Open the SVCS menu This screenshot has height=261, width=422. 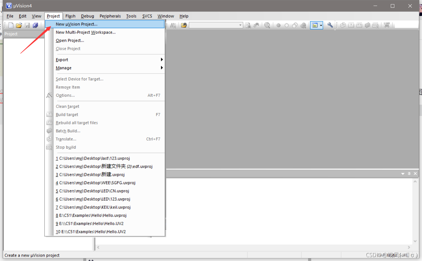[x=147, y=16]
